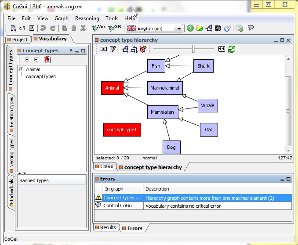Maximize the Concept types panel
298x245 pixels.
click(x=83, y=50)
